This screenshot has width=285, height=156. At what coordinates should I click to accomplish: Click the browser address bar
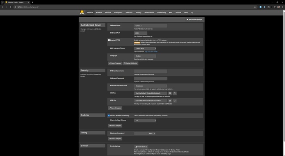(134, 7)
